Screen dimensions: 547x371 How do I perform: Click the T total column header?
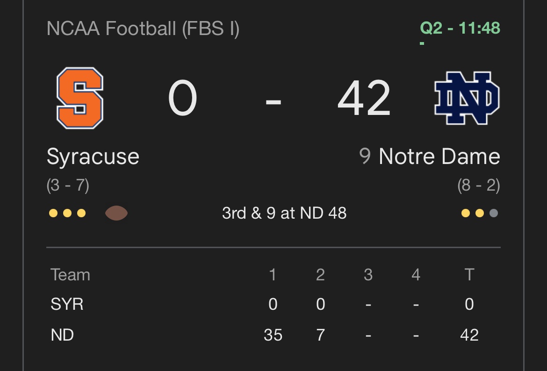click(469, 275)
